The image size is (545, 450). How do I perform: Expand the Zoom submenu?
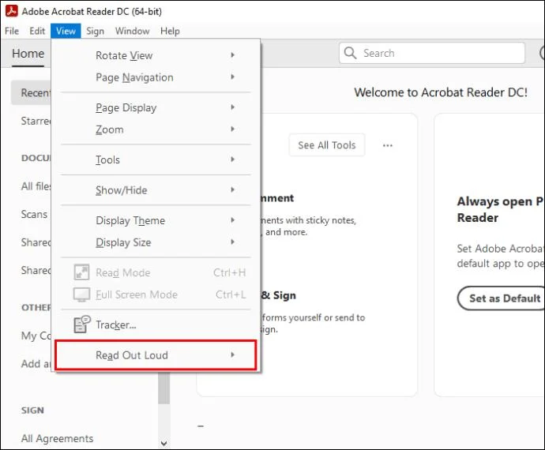(156, 129)
